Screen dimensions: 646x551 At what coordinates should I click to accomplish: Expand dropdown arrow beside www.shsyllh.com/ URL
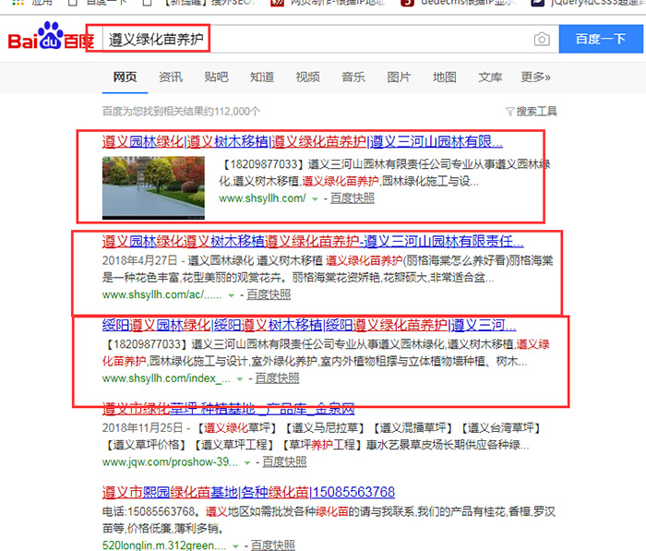pyautogui.click(x=315, y=198)
